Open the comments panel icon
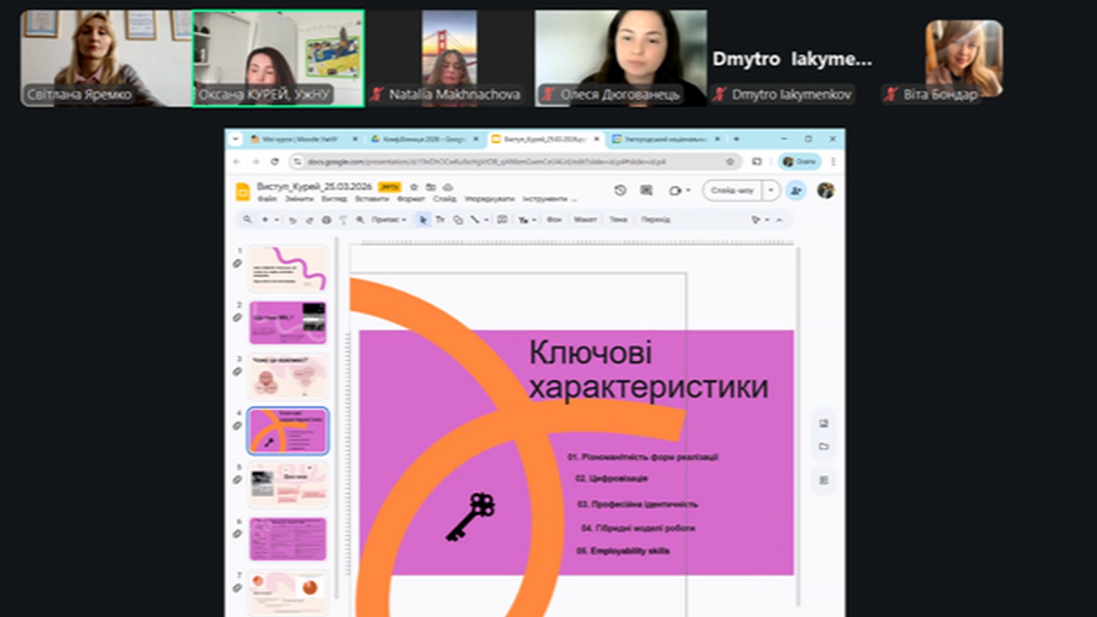The height and width of the screenshot is (617, 1097). (646, 191)
